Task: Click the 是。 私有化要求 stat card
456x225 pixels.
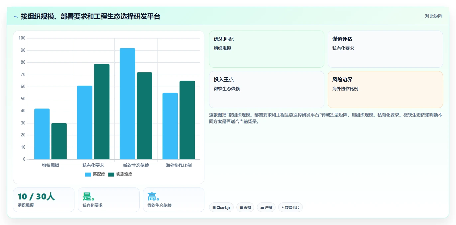Action: click(109, 200)
